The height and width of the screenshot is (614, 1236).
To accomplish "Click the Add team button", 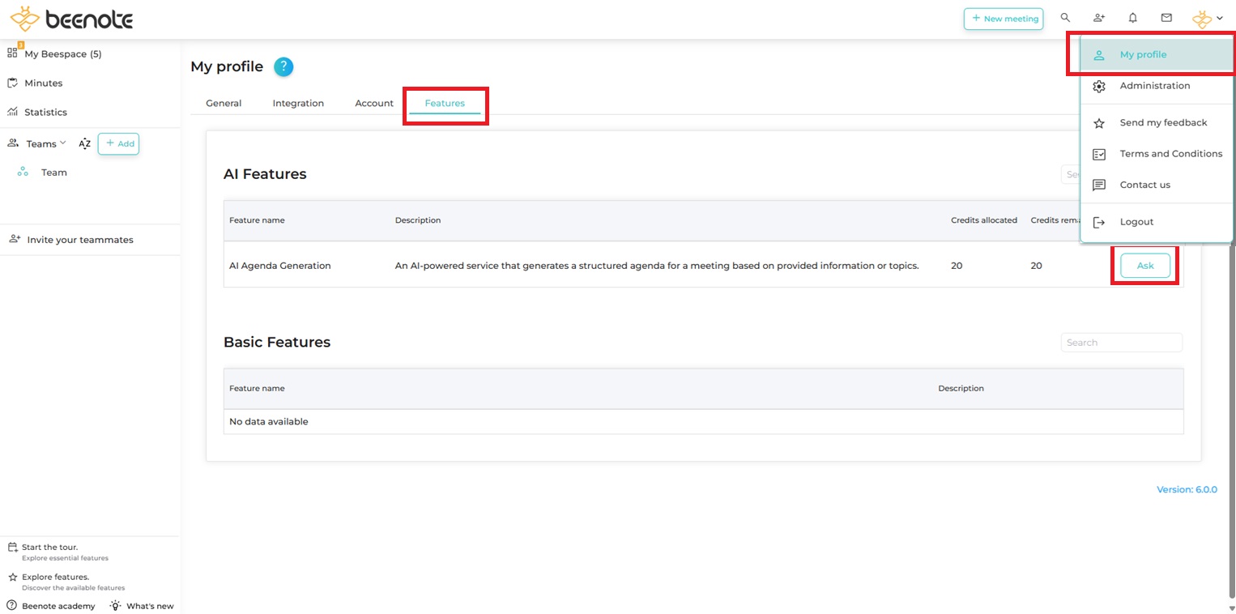I will click(118, 144).
